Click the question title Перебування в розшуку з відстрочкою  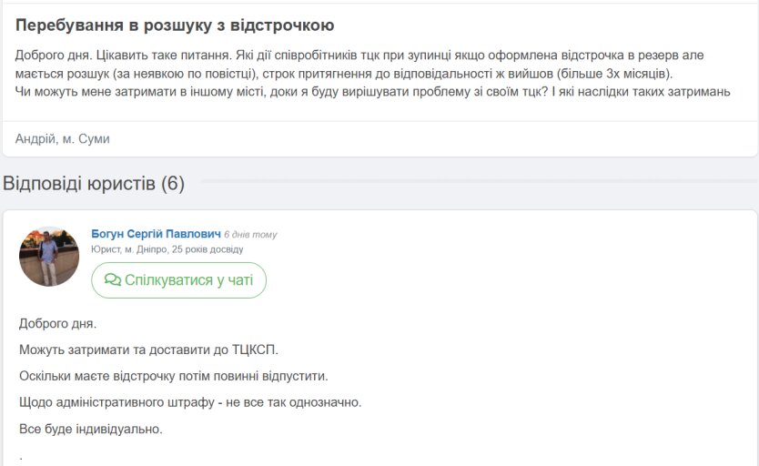pyautogui.click(x=175, y=25)
